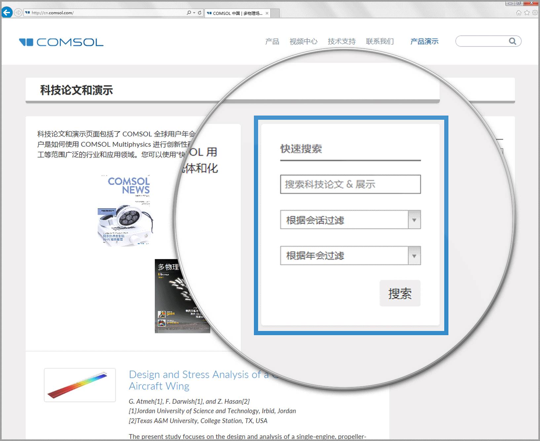Expand the 根据年会过滤 dropdown
This screenshot has height=441, width=540.
click(350, 255)
